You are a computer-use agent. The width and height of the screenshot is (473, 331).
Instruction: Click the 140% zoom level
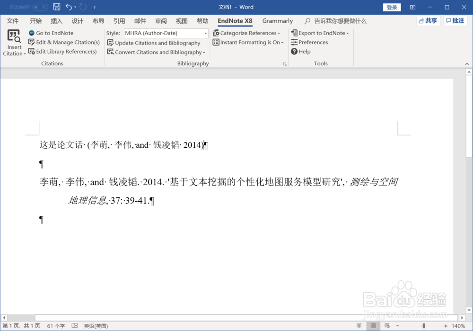[458, 326]
